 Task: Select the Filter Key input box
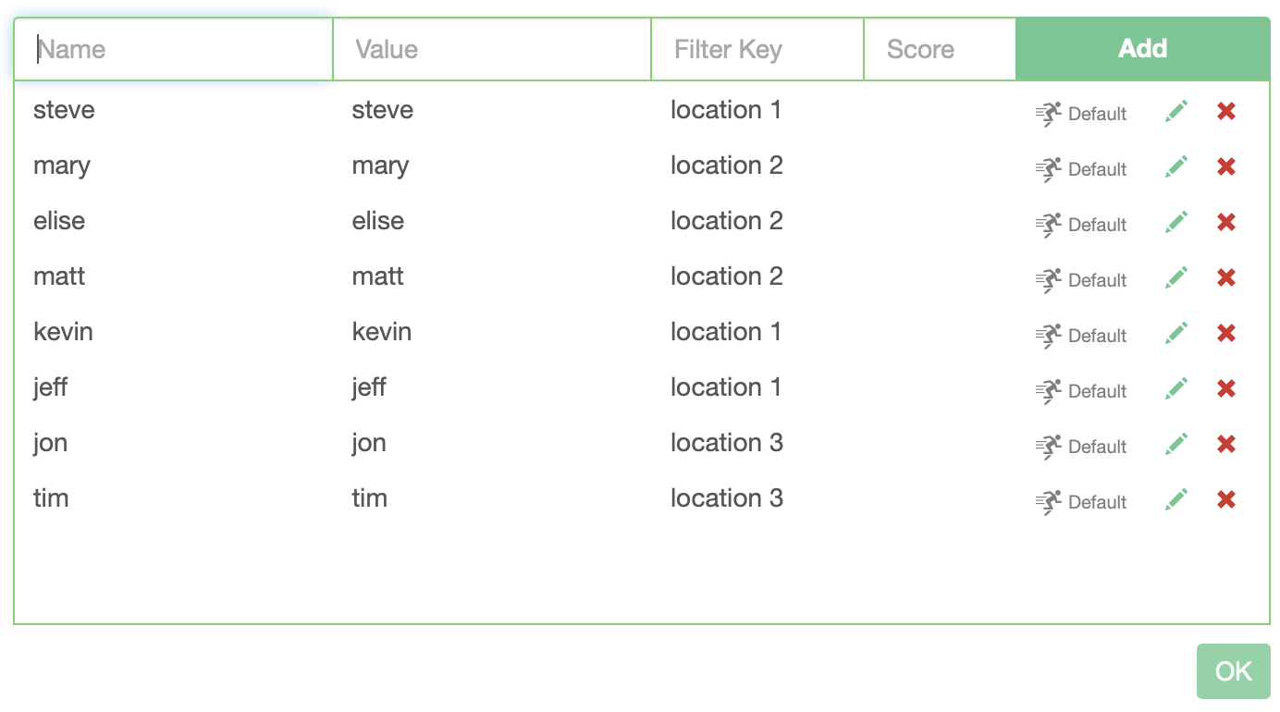[x=757, y=49]
